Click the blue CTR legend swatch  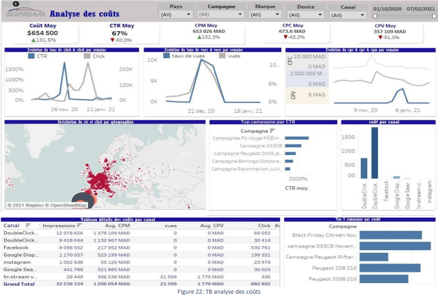31,56
